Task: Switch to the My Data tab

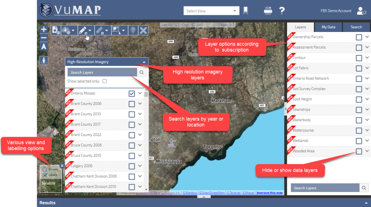Action: pyautogui.click(x=328, y=27)
